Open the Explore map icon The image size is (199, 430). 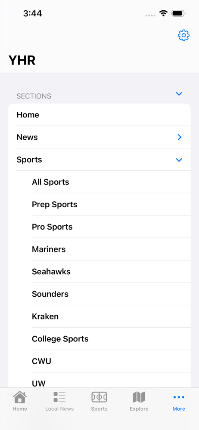[x=139, y=397]
